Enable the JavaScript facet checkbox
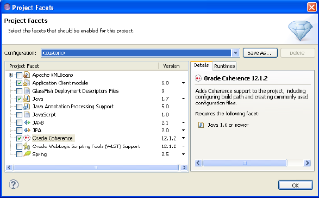Screen dimensions: 319x198 (19, 115)
